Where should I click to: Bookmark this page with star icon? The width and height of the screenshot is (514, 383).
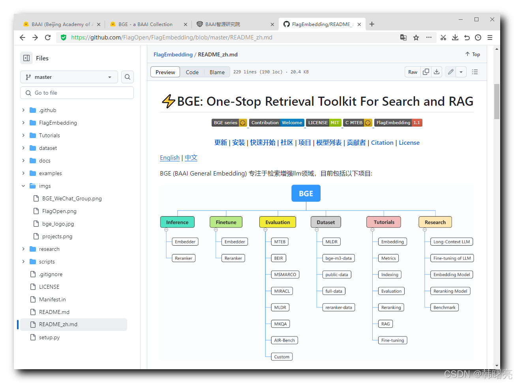tap(416, 37)
